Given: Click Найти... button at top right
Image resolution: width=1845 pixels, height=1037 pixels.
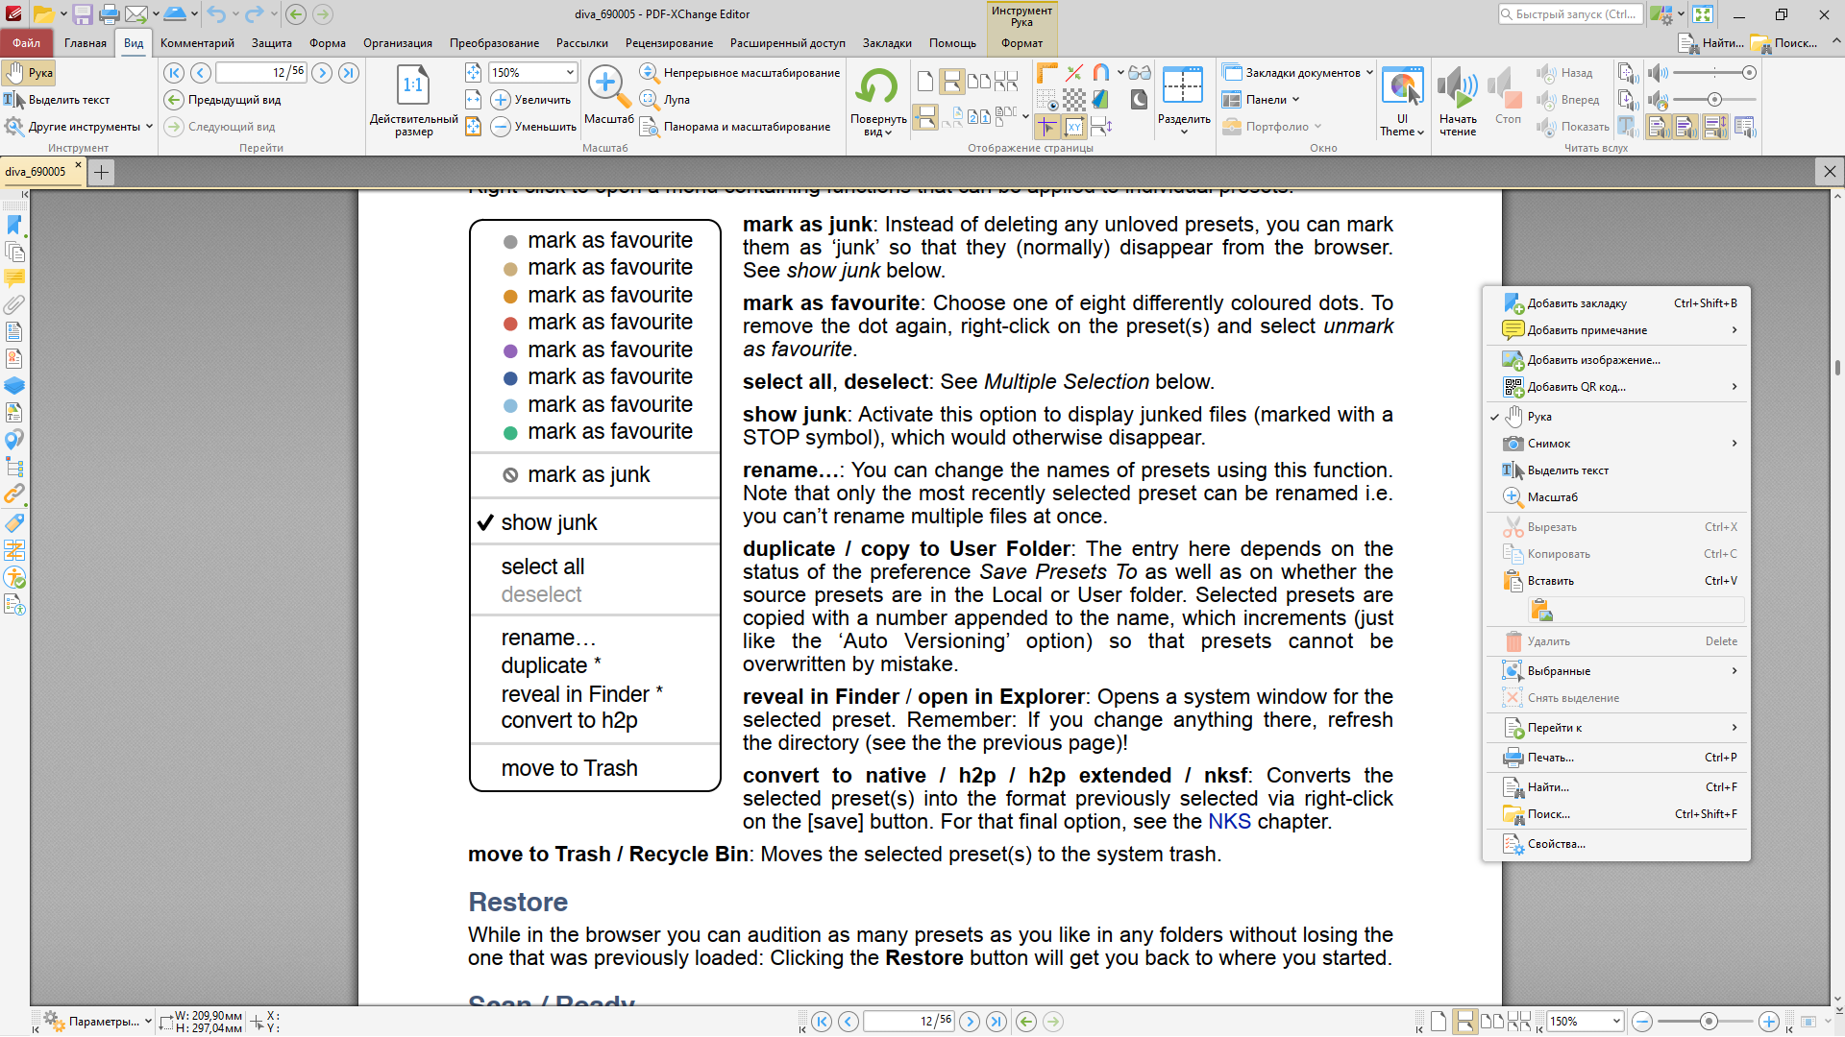Looking at the screenshot, I should point(1710,43).
